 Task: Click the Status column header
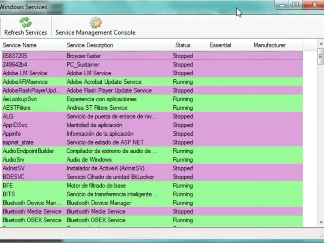click(x=183, y=45)
